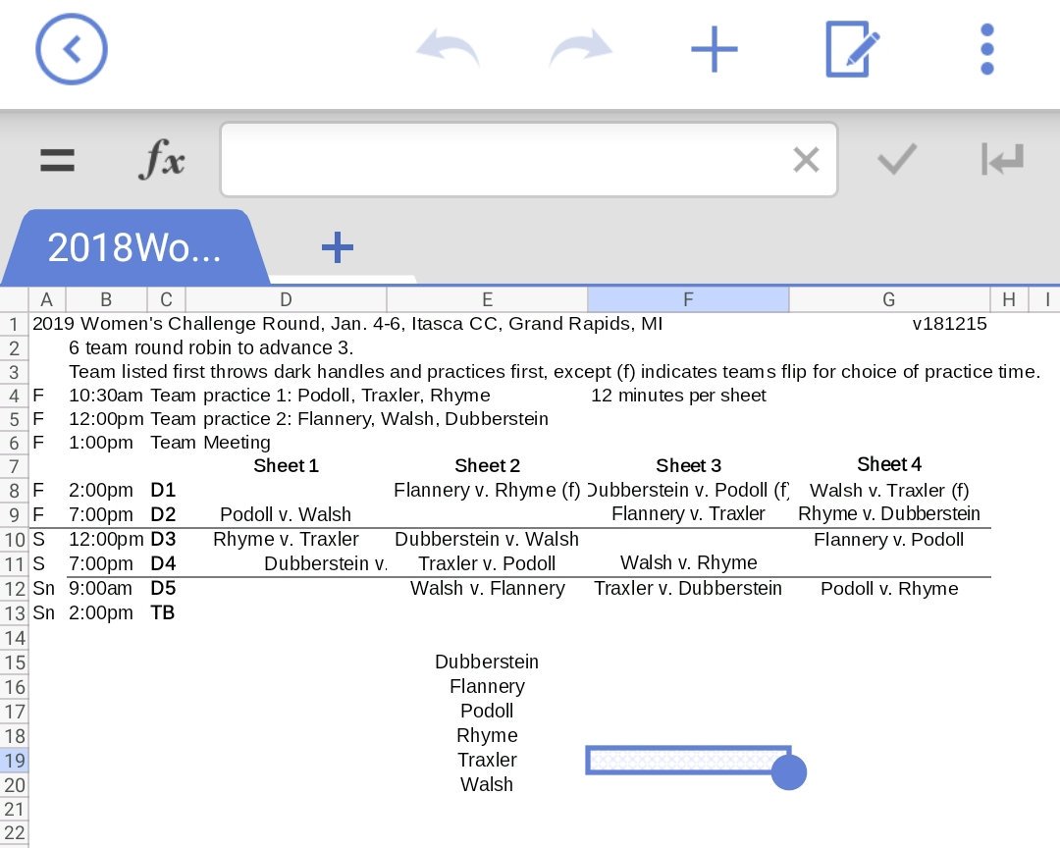Select column E header
The image size is (1060, 848).
(487, 299)
